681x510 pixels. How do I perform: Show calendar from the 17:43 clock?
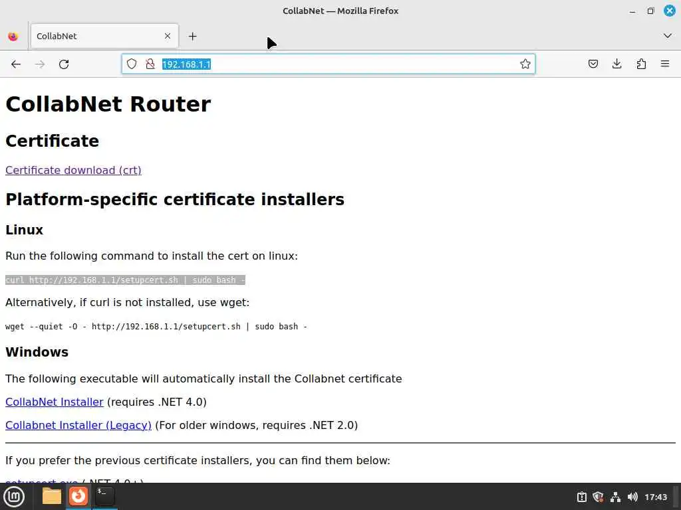point(656,497)
